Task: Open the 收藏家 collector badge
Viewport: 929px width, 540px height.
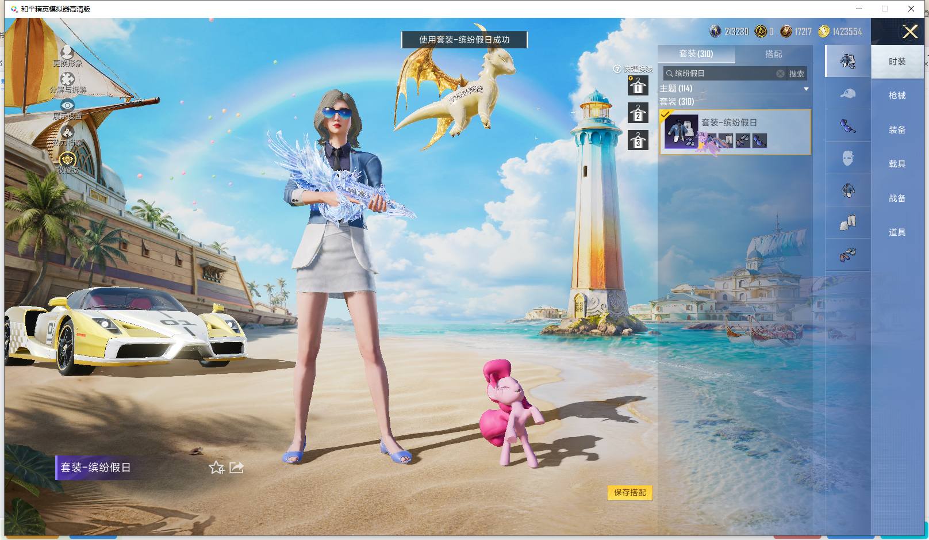Action: pyautogui.click(x=67, y=159)
